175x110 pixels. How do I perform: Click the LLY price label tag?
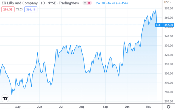[x=158, y=25]
